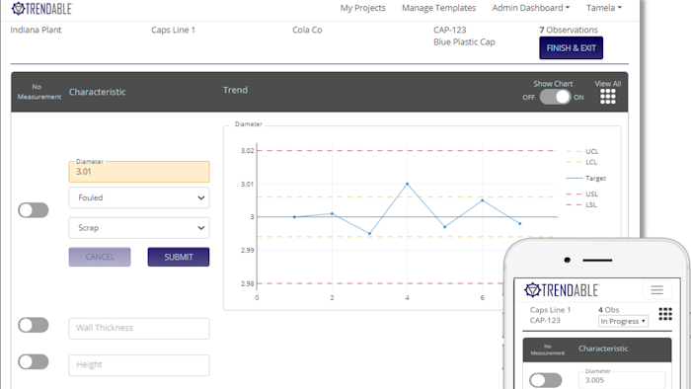
Task: Expand the Admin Dashboard menu
Action: [531, 8]
